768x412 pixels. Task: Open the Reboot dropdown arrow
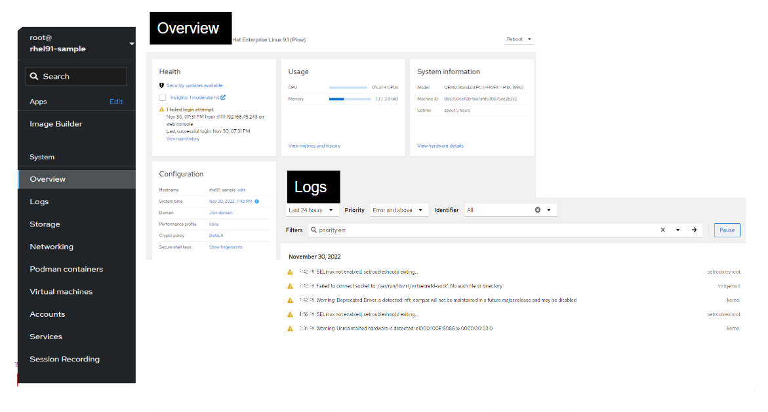pyautogui.click(x=529, y=39)
